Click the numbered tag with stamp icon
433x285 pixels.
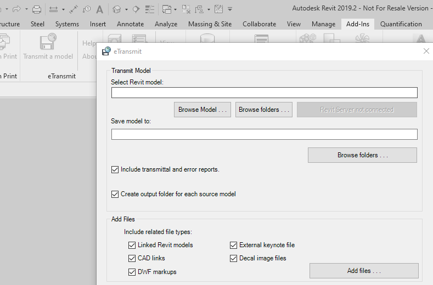[199, 10]
